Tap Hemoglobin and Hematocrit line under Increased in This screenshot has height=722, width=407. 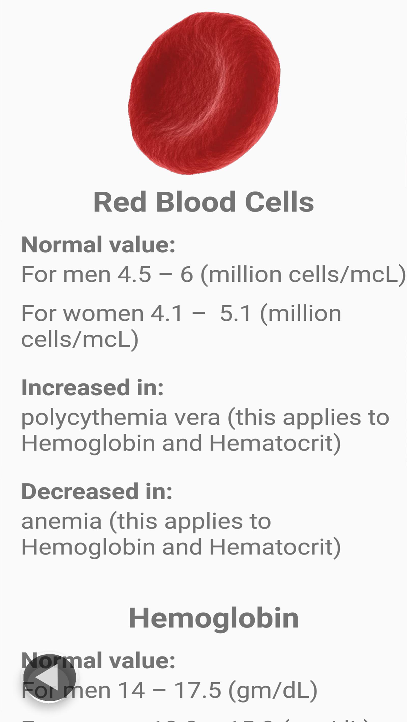[x=181, y=443]
